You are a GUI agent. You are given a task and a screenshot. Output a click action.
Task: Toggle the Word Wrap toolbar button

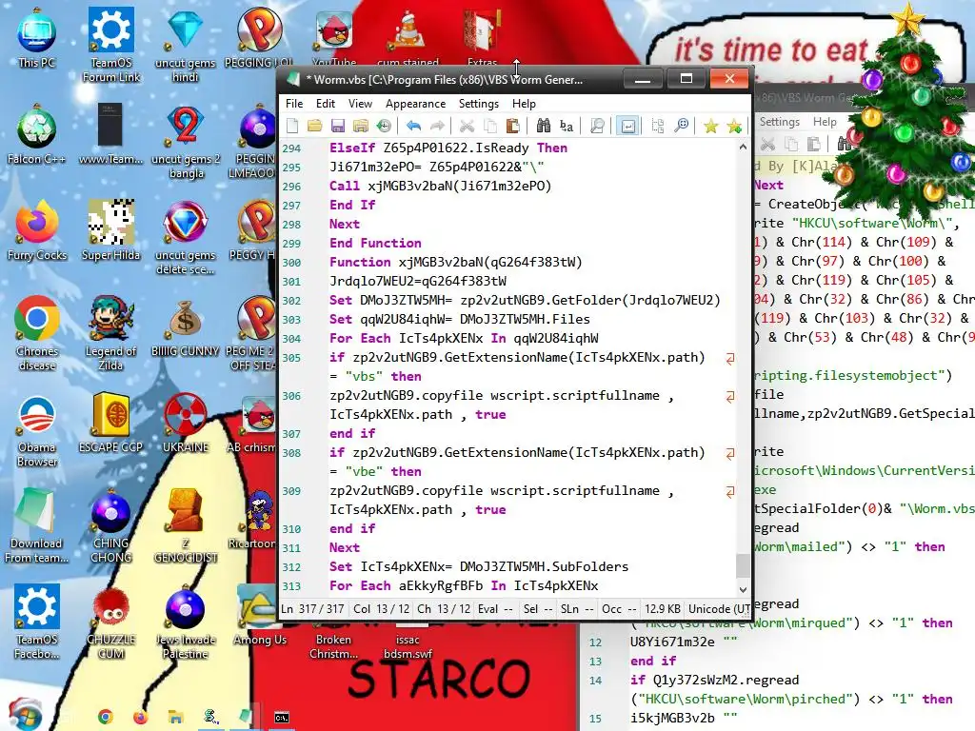click(628, 127)
